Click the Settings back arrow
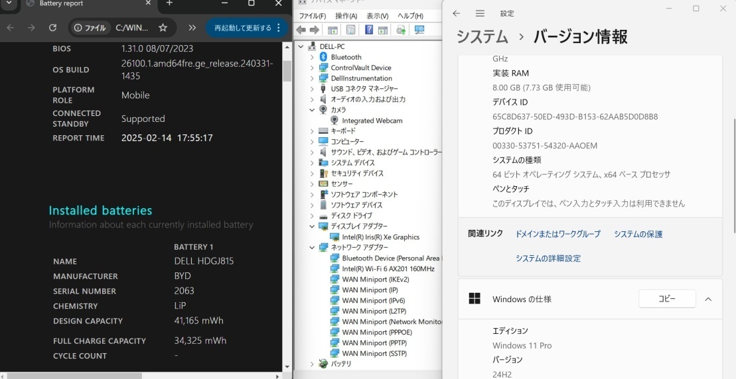 coord(456,14)
